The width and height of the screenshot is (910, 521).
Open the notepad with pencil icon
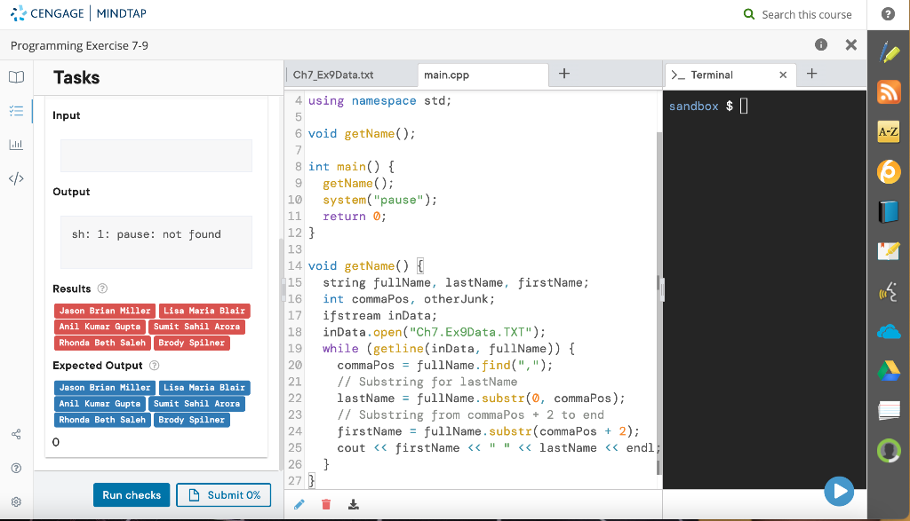click(889, 251)
